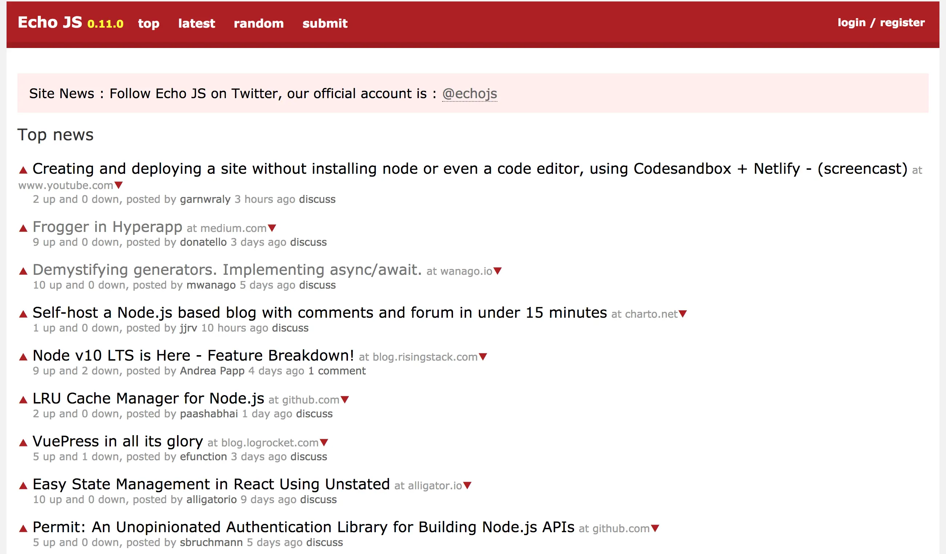946x554 pixels.
Task: Click the Echo JS site logo
Action: [x=50, y=23]
